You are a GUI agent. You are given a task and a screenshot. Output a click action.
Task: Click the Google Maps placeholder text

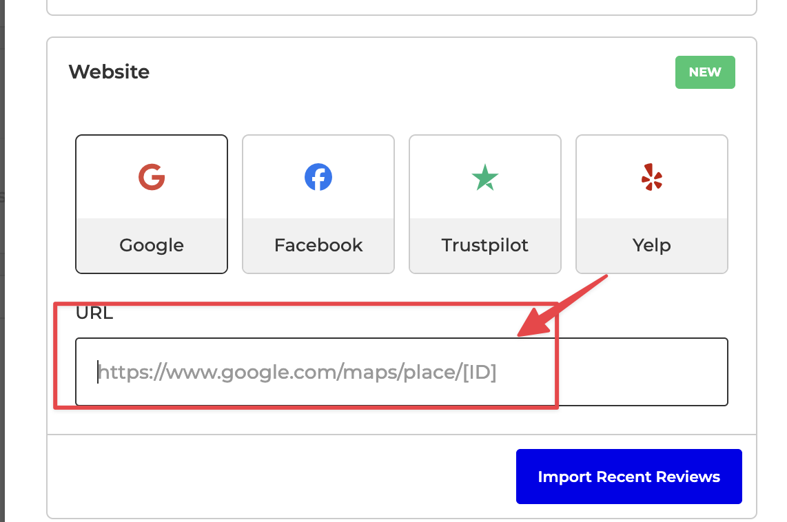tap(297, 373)
